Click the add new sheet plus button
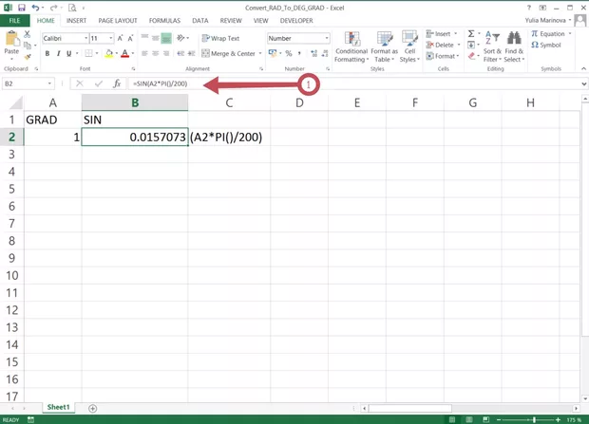The image size is (589, 424). [x=92, y=408]
